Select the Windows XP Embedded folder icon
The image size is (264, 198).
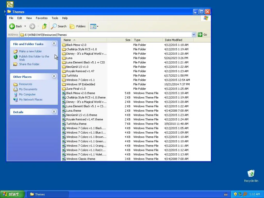point(64,84)
